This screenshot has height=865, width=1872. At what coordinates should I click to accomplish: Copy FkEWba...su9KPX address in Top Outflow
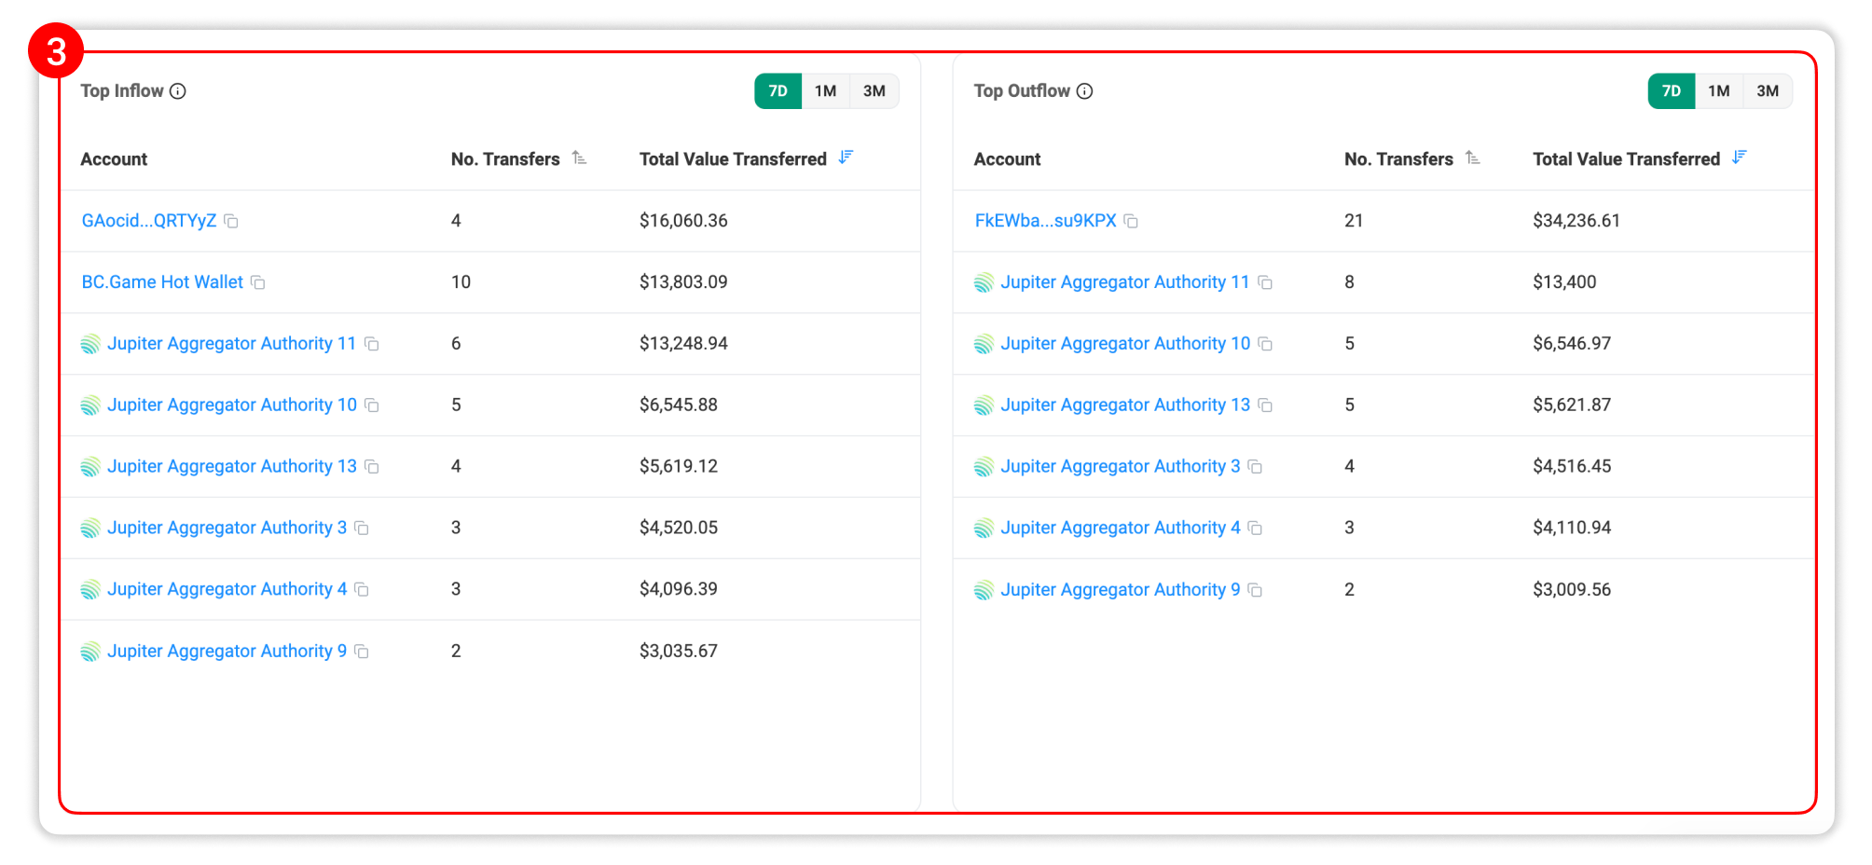pyautogui.click(x=1131, y=222)
